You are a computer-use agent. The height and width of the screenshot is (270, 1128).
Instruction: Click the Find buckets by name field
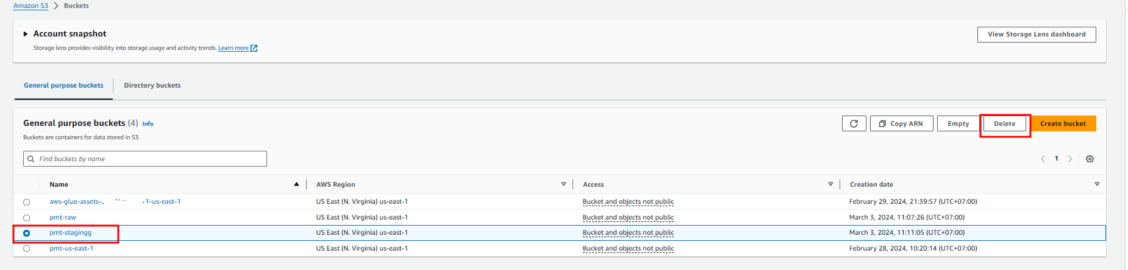(145, 159)
